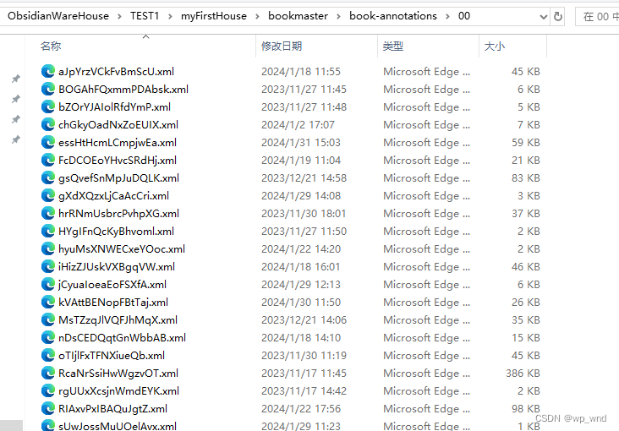
Task: Click Edge icon of rgUUxXcsjnWmdEYK.xml
Action: pyautogui.click(x=47, y=391)
